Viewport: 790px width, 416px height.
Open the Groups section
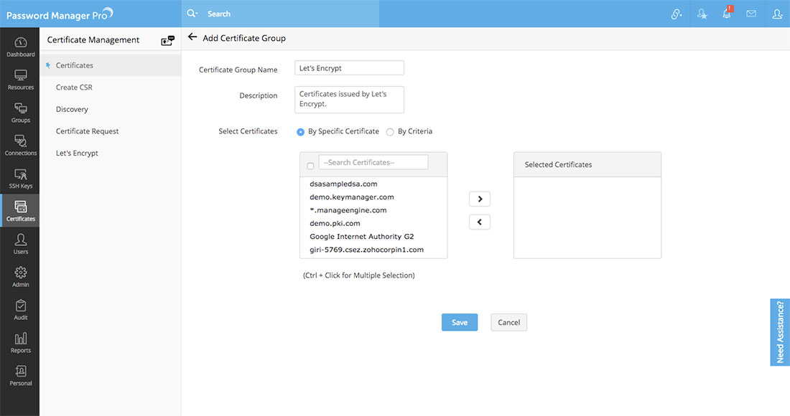pos(20,111)
